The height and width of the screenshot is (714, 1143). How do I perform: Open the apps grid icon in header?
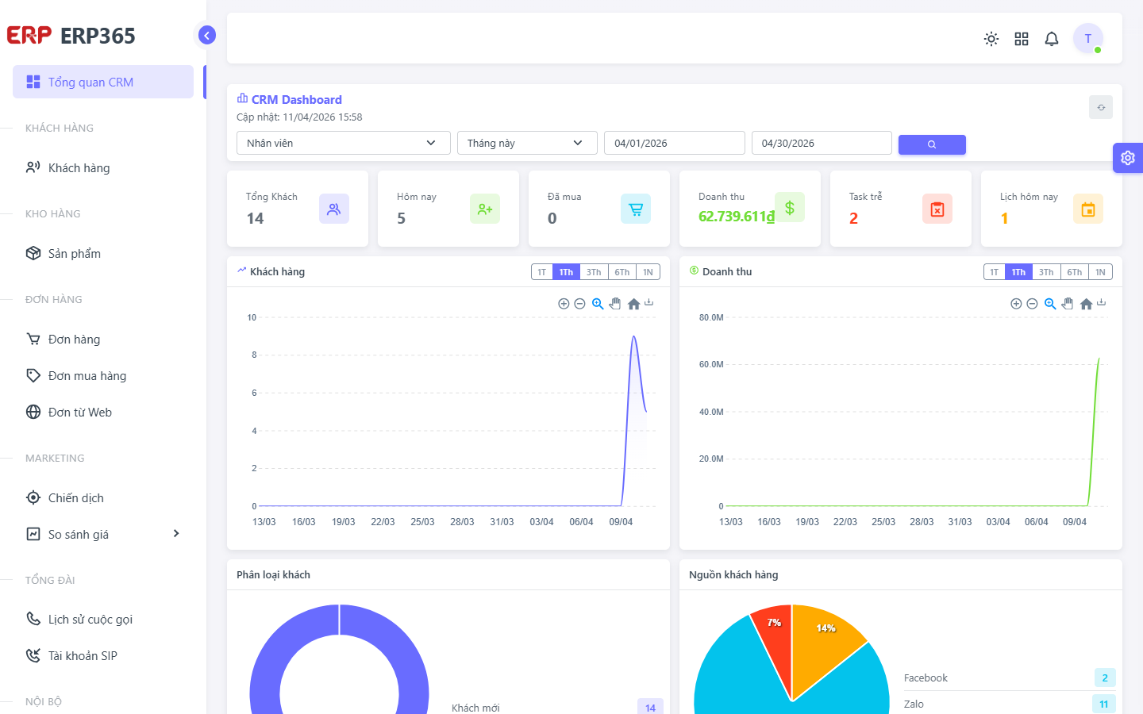(1022, 39)
